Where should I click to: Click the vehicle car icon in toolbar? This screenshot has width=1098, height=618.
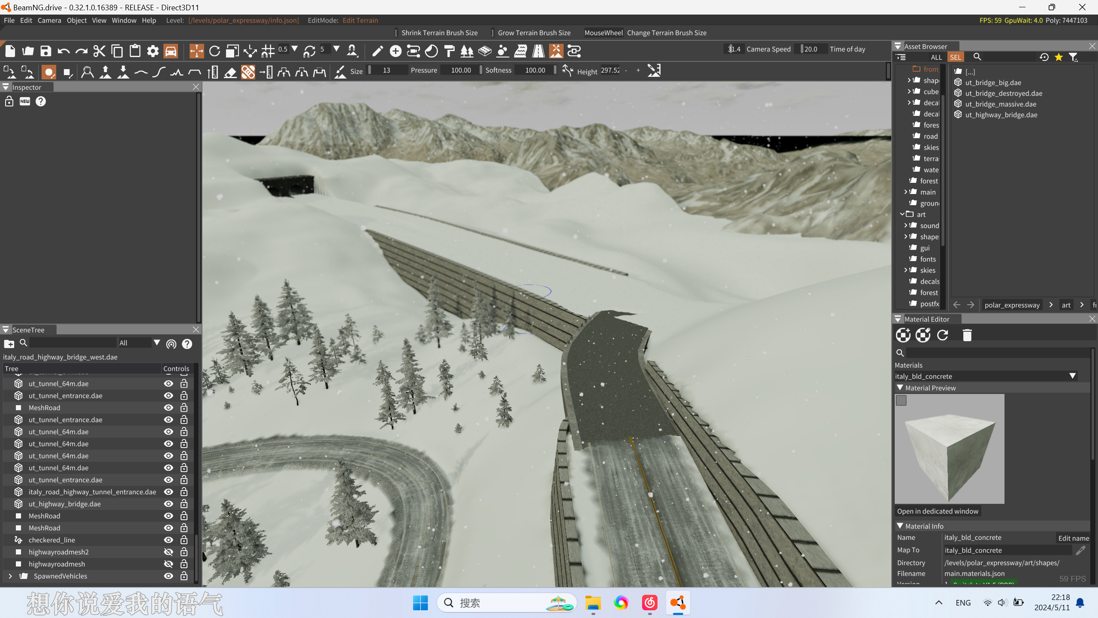point(171,51)
